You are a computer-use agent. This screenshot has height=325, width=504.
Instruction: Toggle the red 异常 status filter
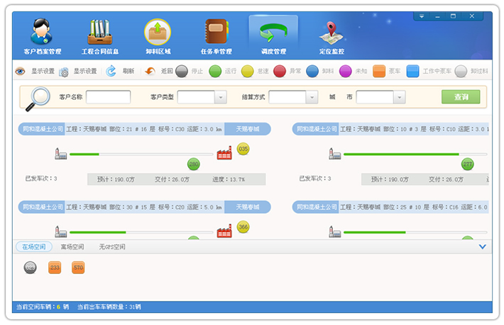click(280, 72)
